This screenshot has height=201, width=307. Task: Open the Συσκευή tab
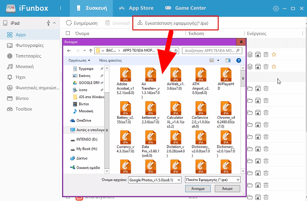[91, 8]
